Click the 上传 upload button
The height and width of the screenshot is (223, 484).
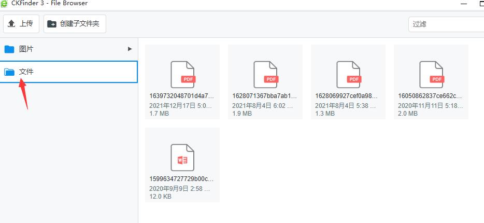[21, 24]
